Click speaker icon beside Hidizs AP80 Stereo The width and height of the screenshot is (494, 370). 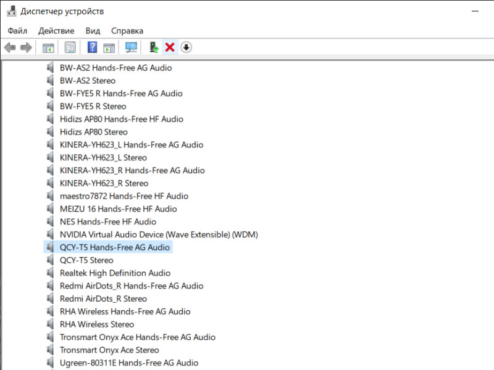pyautogui.click(x=50, y=132)
